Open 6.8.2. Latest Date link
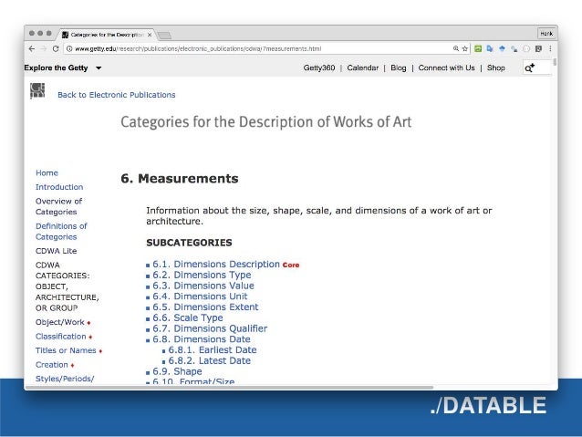This screenshot has width=582, height=437. coord(209,360)
